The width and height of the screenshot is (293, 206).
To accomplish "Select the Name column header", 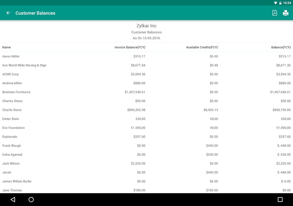I will click(x=6, y=47).
